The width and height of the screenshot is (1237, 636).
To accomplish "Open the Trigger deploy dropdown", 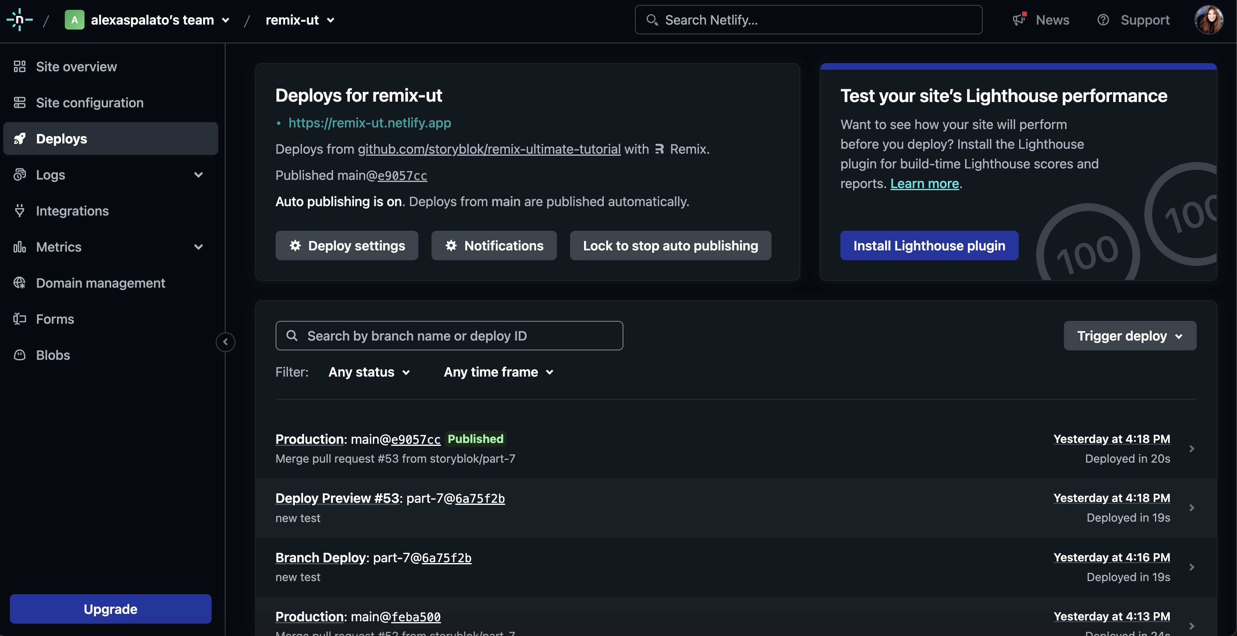I will click(1130, 336).
